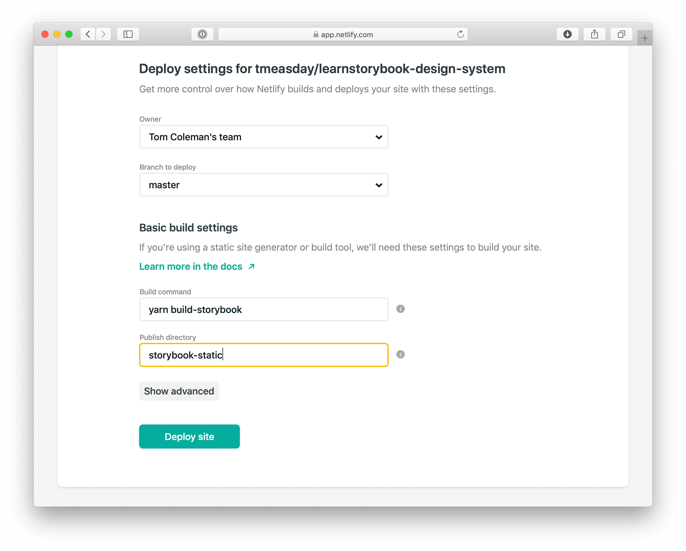
Task: Go forward using the Safari forward arrow
Action: coord(103,34)
